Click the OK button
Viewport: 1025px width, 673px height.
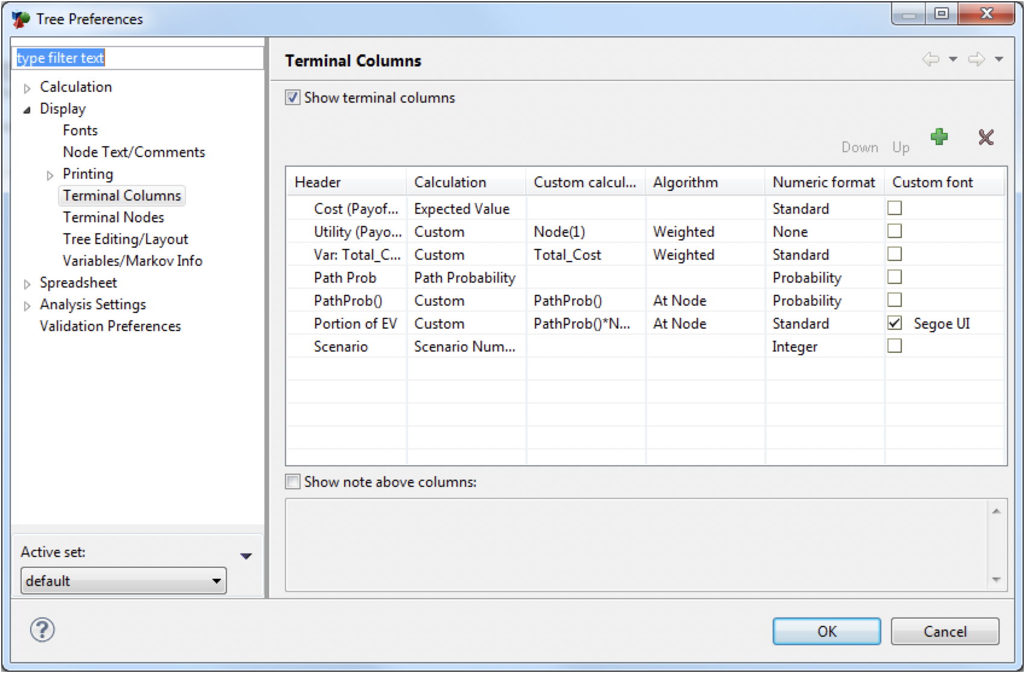click(826, 631)
